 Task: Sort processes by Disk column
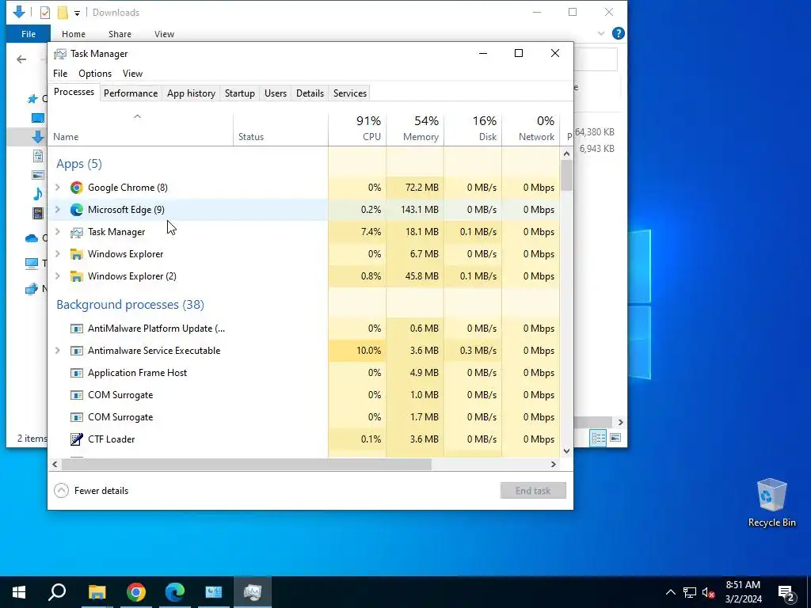[x=473, y=128]
